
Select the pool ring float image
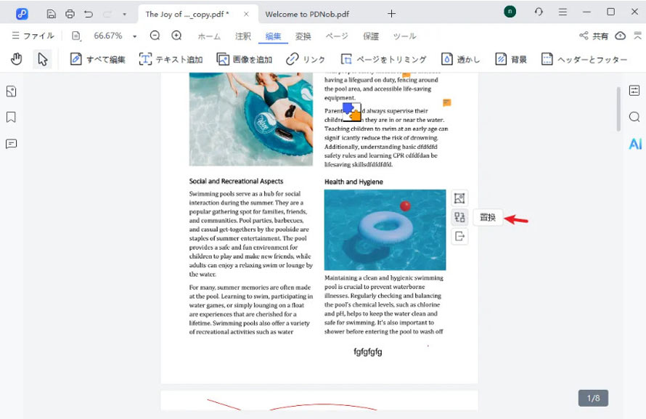[x=385, y=229]
